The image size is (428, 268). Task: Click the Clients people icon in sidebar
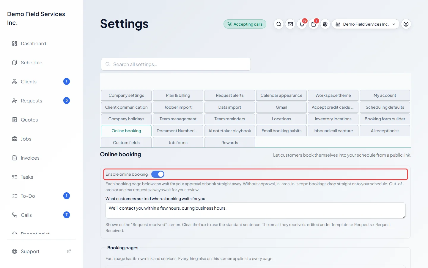pyautogui.click(x=15, y=82)
